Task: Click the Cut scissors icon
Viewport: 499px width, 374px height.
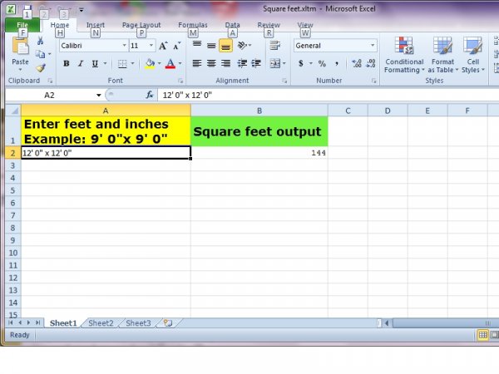Action: coord(40,41)
